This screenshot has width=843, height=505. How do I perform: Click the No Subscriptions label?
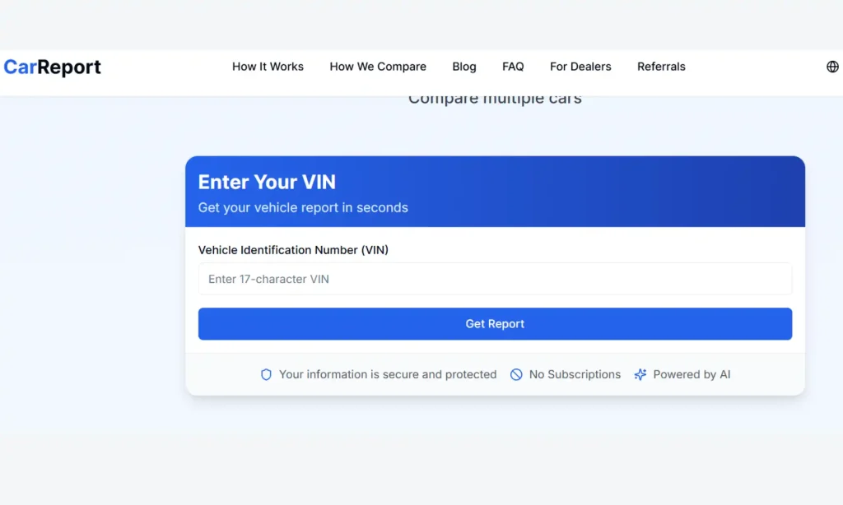point(575,374)
